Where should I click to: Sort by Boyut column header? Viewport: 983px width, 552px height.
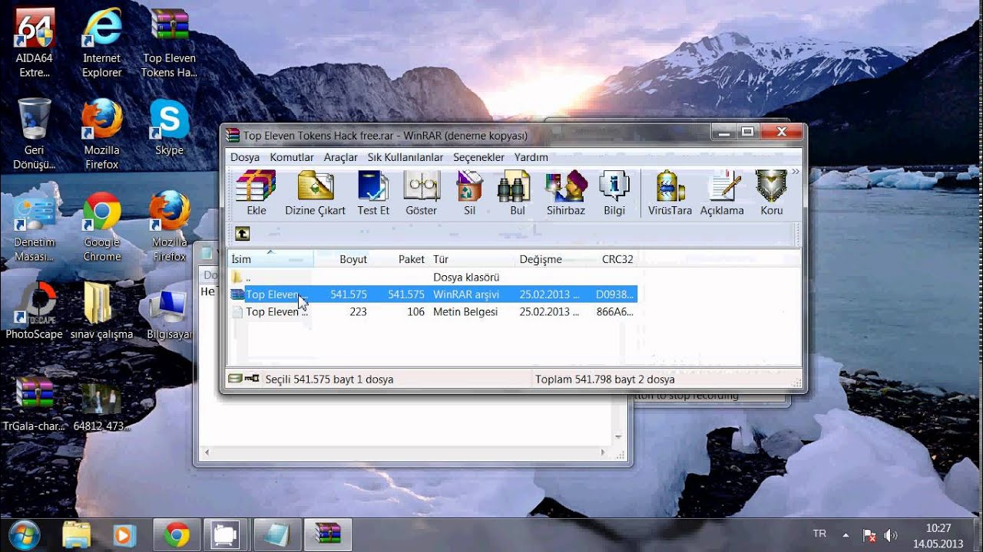click(343, 259)
